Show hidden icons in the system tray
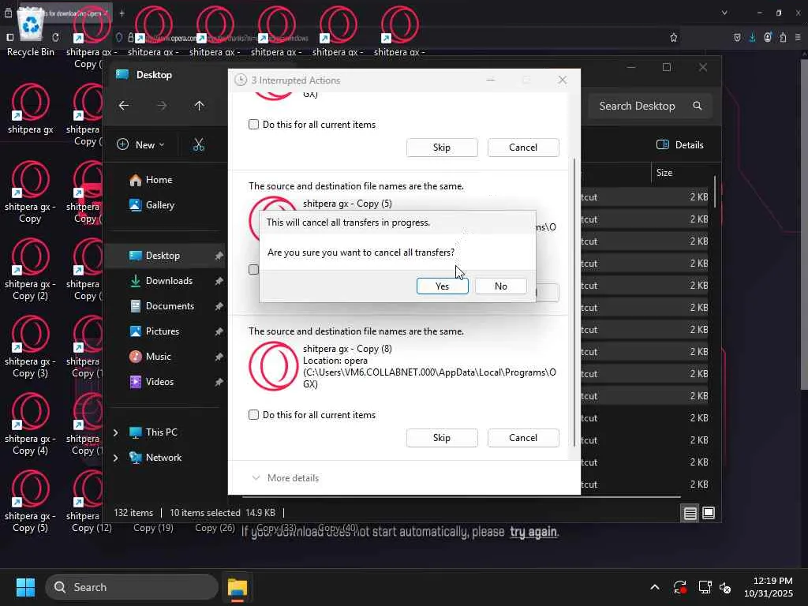This screenshot has height=606, width=808. [654, 587]
